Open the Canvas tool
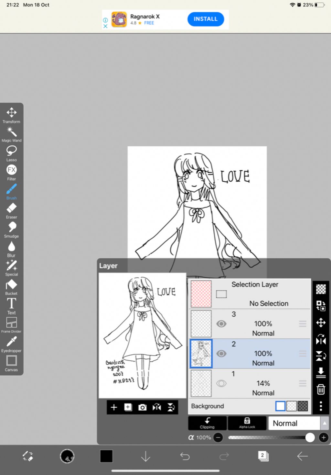The width and height of the screenshot is (331, 475). (x=11, y=363)
